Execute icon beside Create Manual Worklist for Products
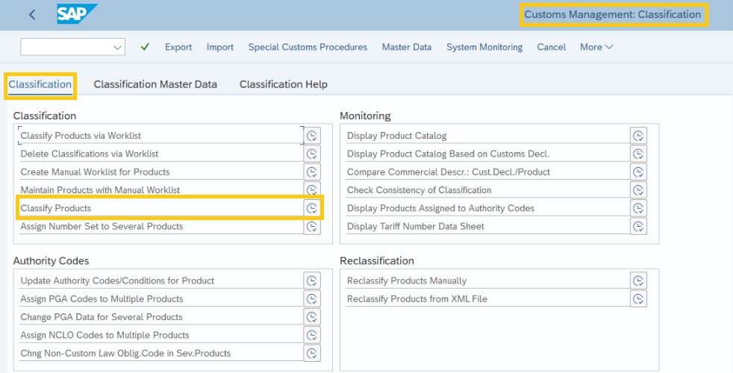This screenshot has height=373, width=733. tap(312, 172)
